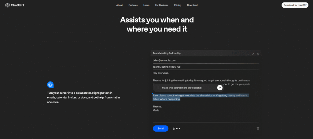Screen dimensions: 313x139
Task: Click the drag handle on the prompt bar
Action: (x=157, y=88)
